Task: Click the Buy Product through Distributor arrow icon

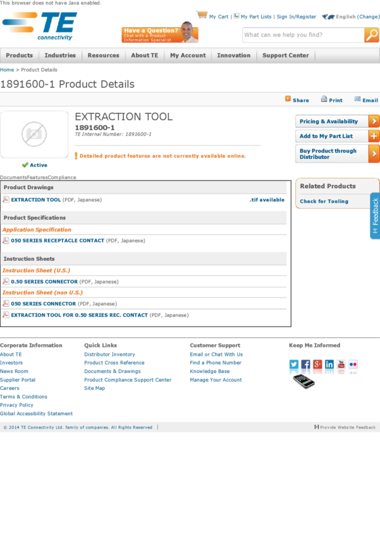Action: 374,154
